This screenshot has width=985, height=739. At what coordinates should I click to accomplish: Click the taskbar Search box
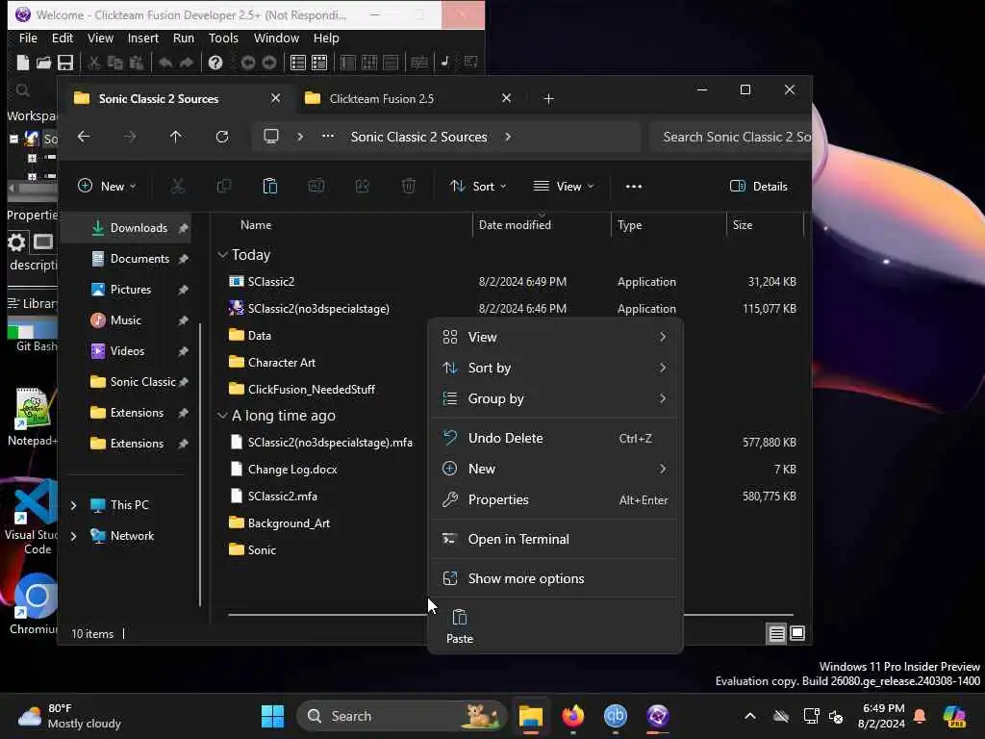click(401, 716)
